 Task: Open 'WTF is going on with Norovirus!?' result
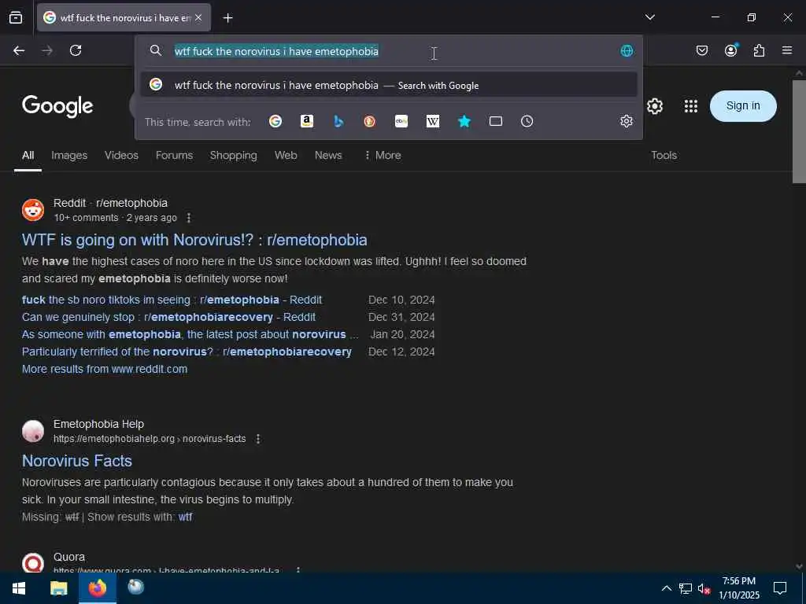pyautogui.click(x=194, y=240)
